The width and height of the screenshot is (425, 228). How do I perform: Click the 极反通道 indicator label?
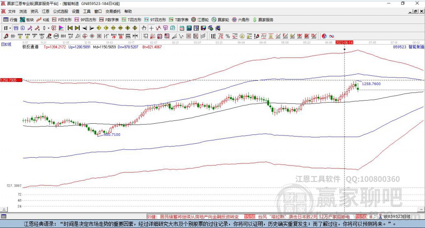30,47
